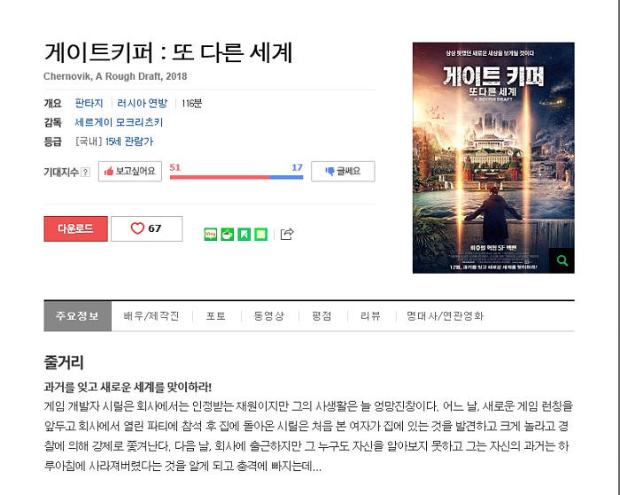Vote 보고싶어요 thumbs up
Image resolution: width=620 pixels, height=495 pixels.
click(x=130, y=171)
